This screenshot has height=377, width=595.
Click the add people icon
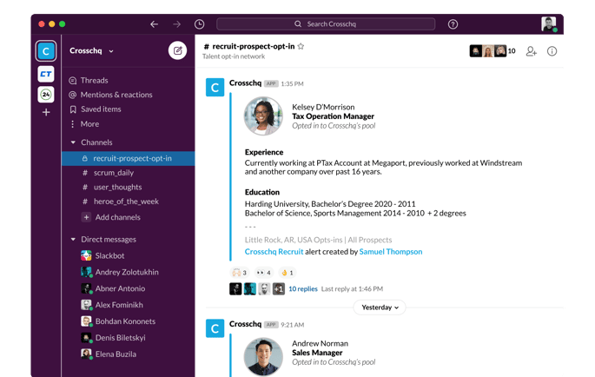[531, 51]
